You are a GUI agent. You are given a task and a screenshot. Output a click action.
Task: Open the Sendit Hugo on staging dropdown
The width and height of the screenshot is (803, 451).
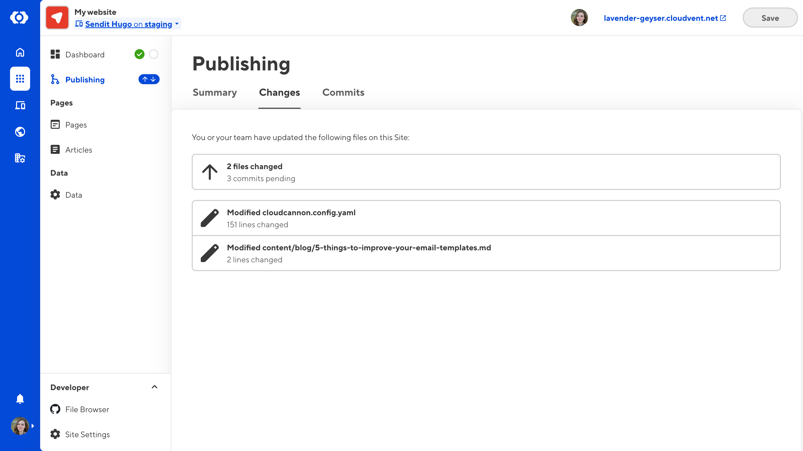click(128, 24)
